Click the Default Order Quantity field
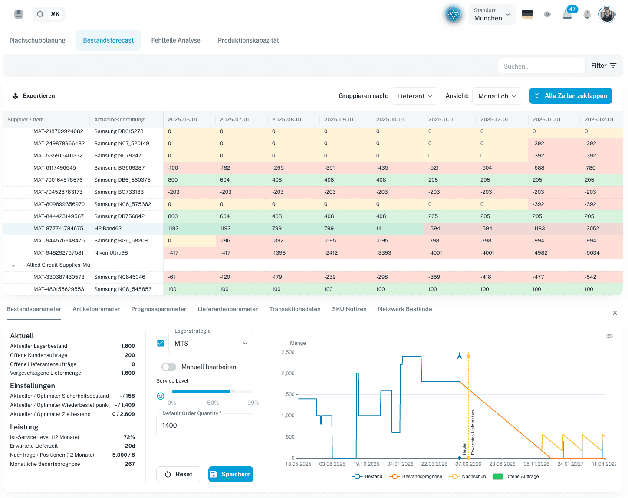 click(205, 426)
